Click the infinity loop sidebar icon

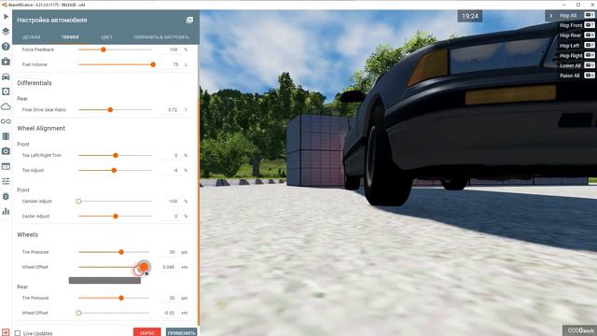pos(6,121)
